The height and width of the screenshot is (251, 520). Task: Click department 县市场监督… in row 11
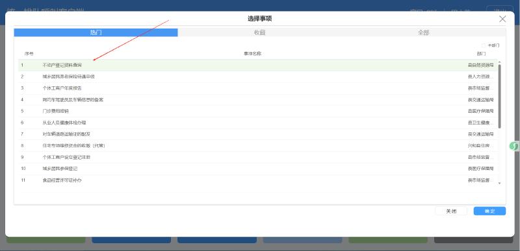(481, 180)
